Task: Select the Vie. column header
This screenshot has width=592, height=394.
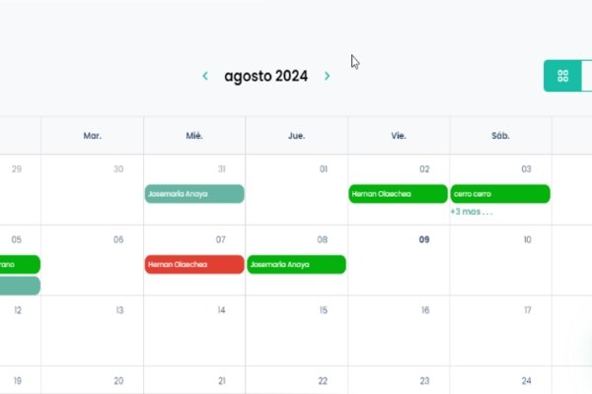Action: (x=399, y=136)
